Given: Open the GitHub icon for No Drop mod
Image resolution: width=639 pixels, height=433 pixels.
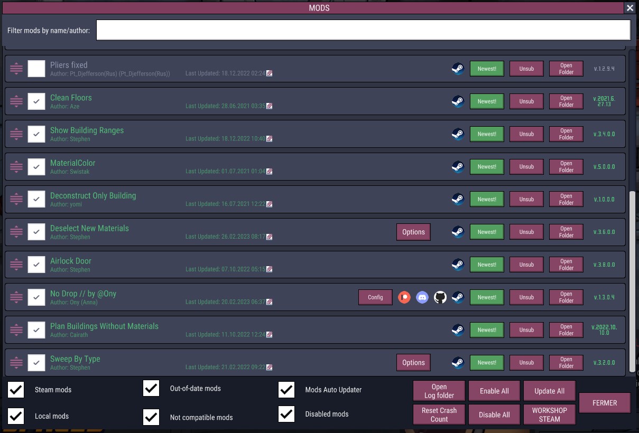Looking at the screenshot, I should pyautogui.click(x=440, y=297).
